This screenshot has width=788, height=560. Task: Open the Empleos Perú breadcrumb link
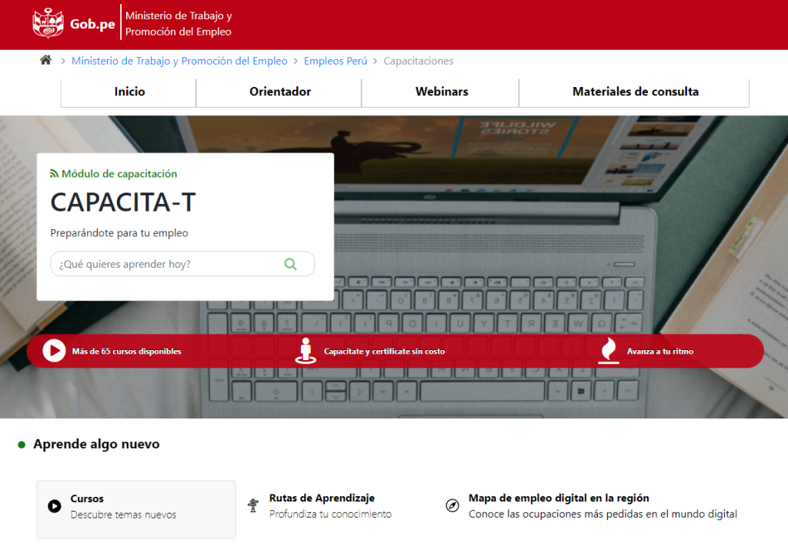pos(336,61)
